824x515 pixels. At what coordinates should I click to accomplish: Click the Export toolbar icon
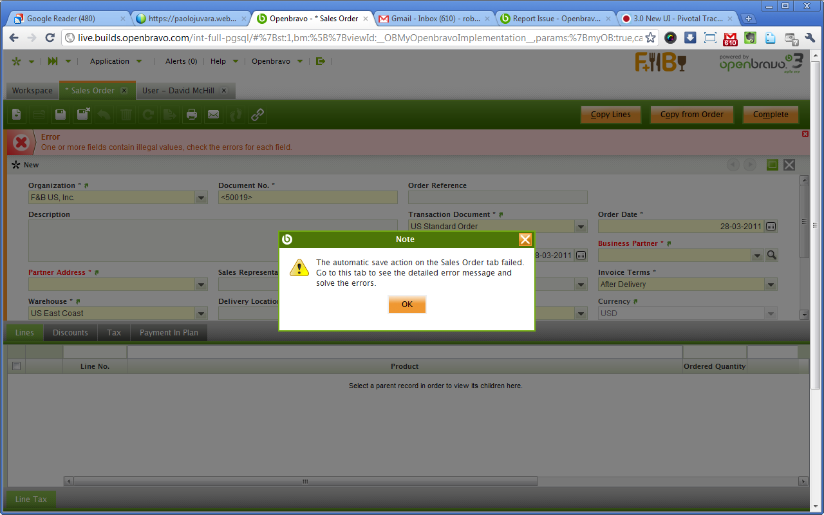170,115
